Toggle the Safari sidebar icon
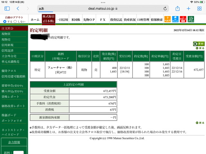This screenshot has height=154, width=206. point(7,9)
